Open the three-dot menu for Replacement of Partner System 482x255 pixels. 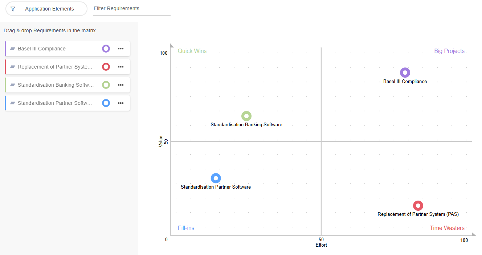(x=121, y=67)
